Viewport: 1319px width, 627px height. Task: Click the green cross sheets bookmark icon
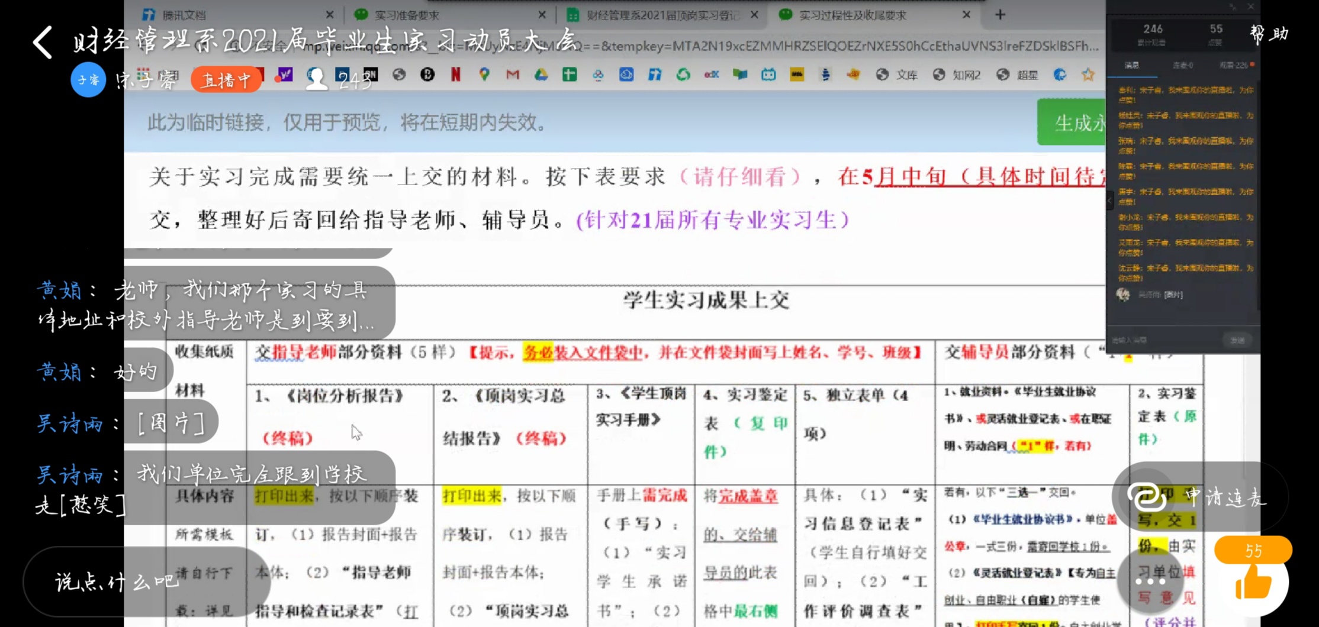pyautogui.click(x=570, y=75)
